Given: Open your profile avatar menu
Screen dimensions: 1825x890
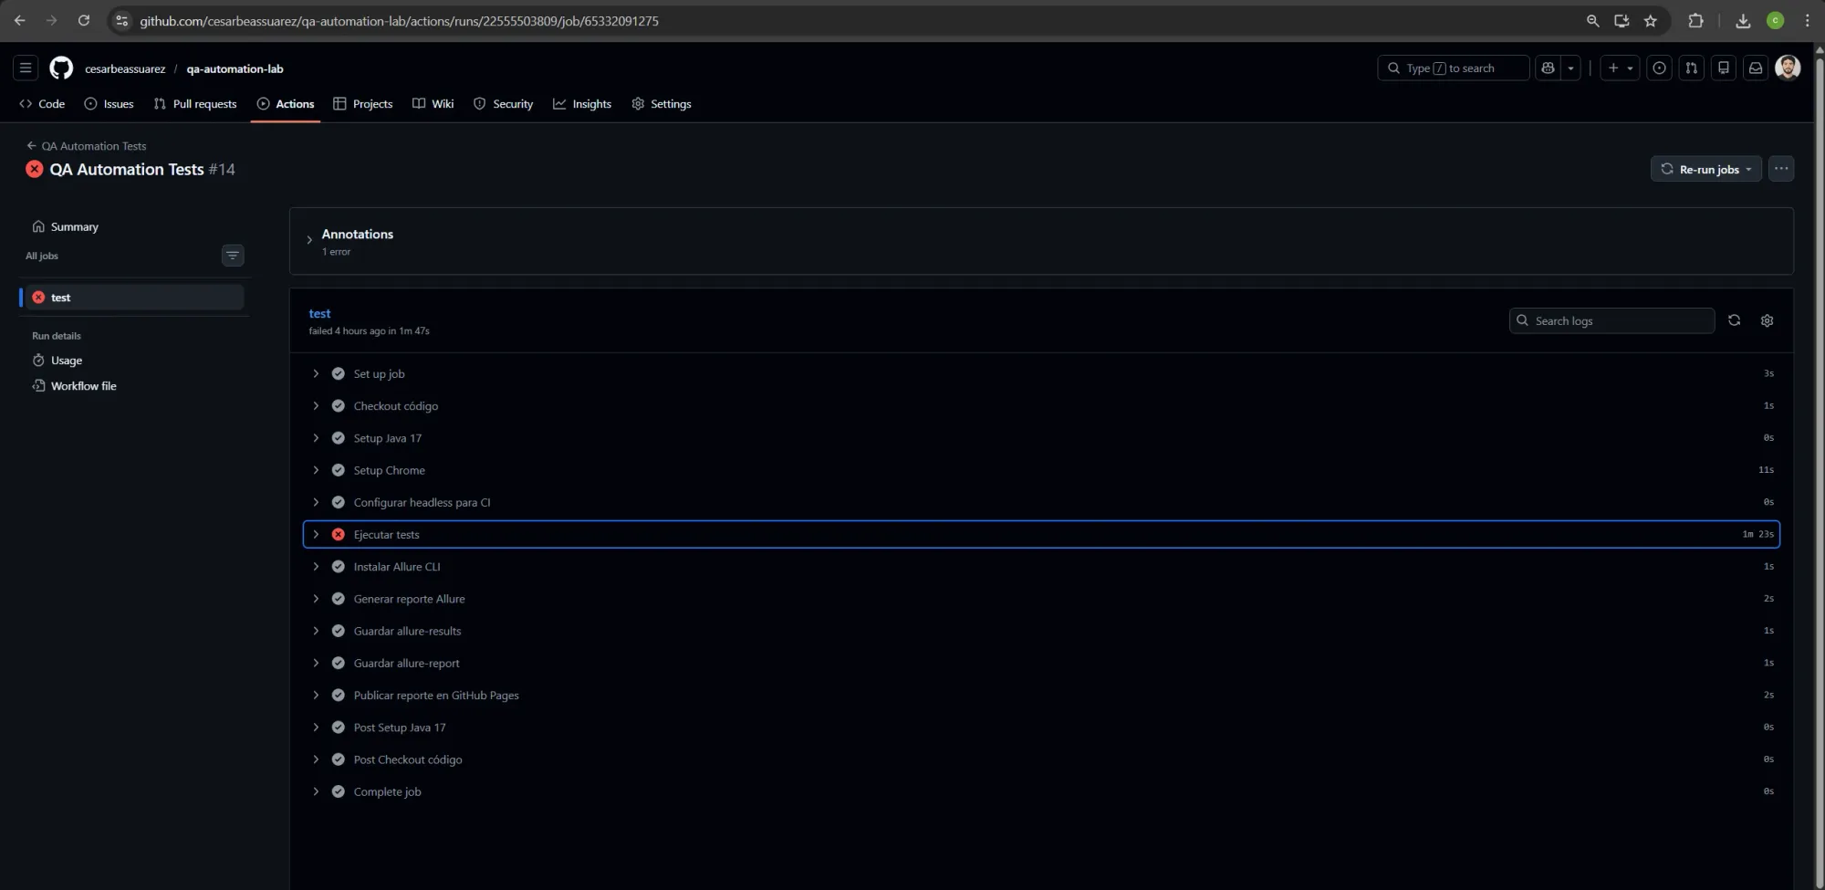Looking at the screenshot, I should [1788, 68].
